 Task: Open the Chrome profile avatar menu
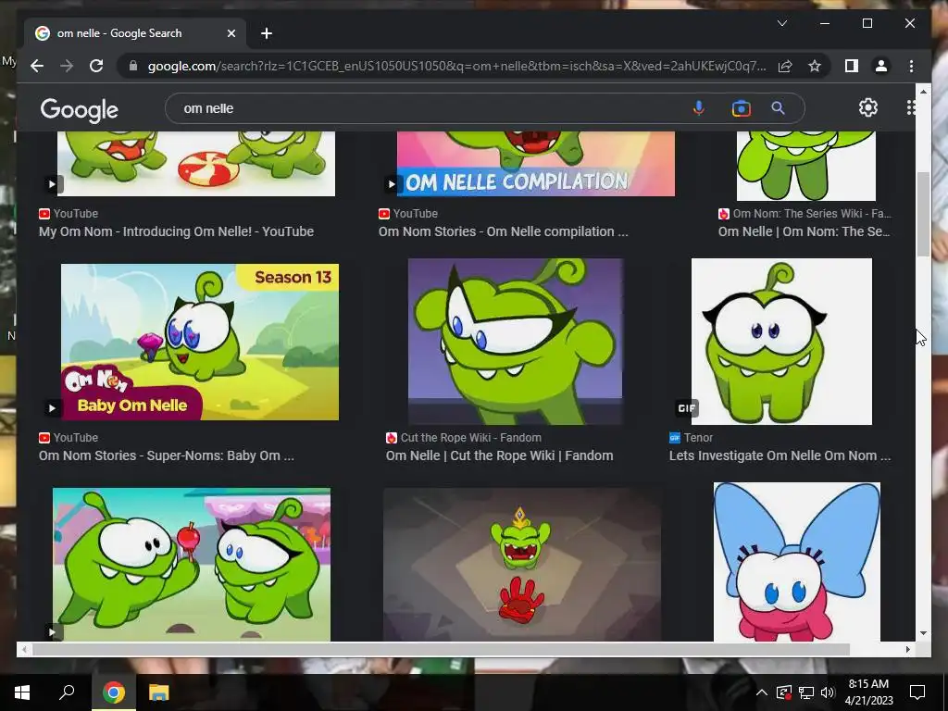coord(881,66)
